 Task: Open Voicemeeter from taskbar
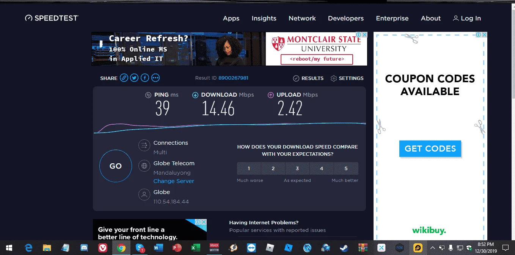(x=214, y=248)
